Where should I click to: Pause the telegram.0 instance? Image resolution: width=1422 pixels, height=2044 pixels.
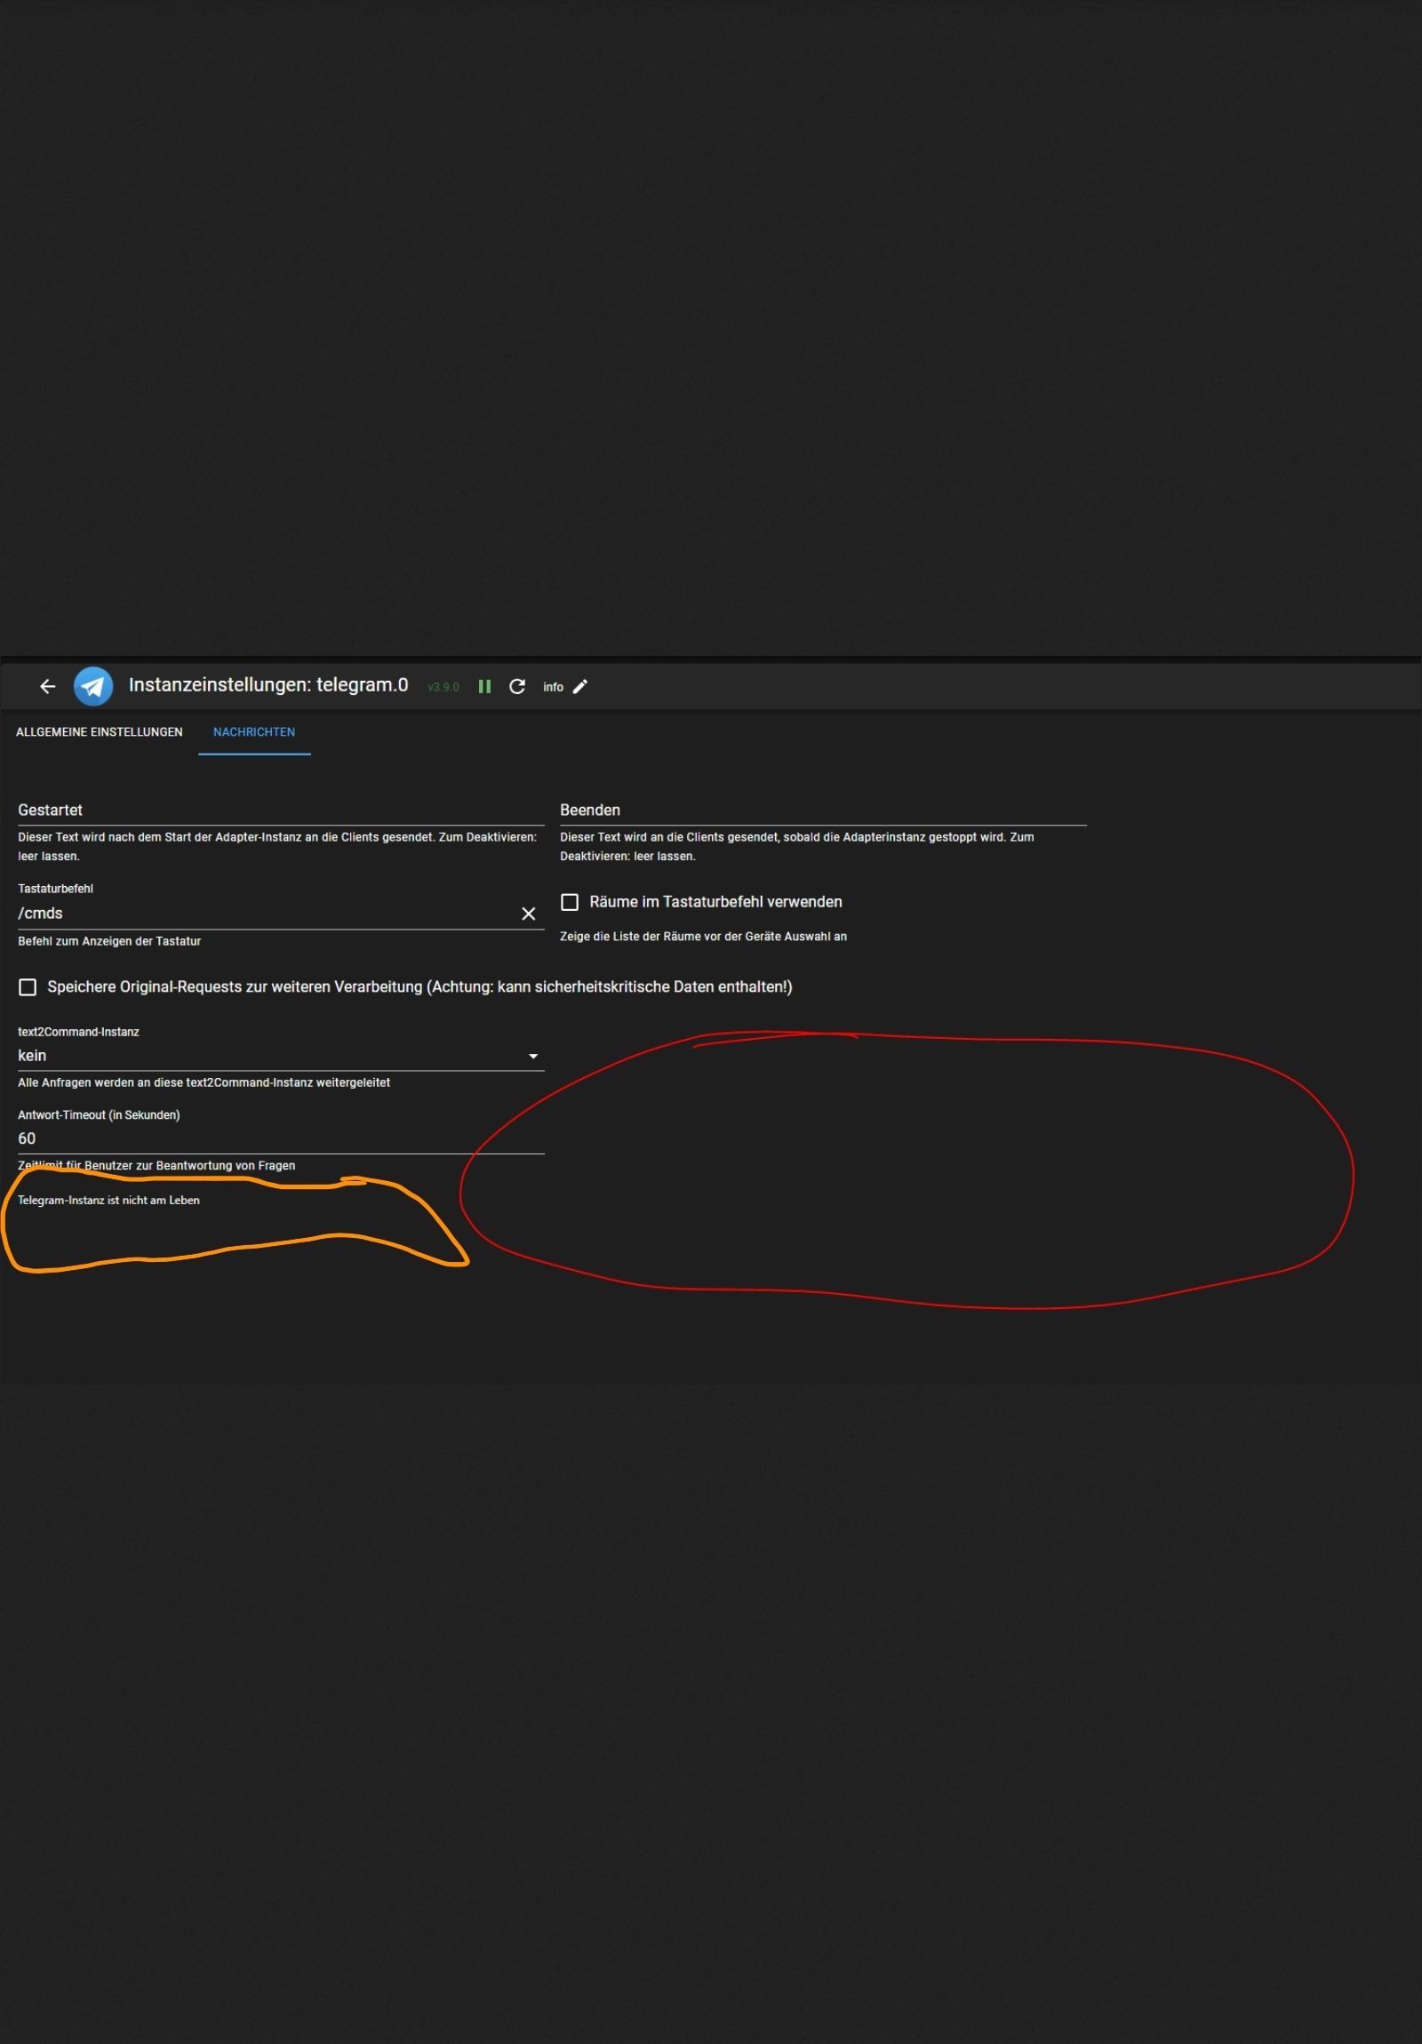484,686
